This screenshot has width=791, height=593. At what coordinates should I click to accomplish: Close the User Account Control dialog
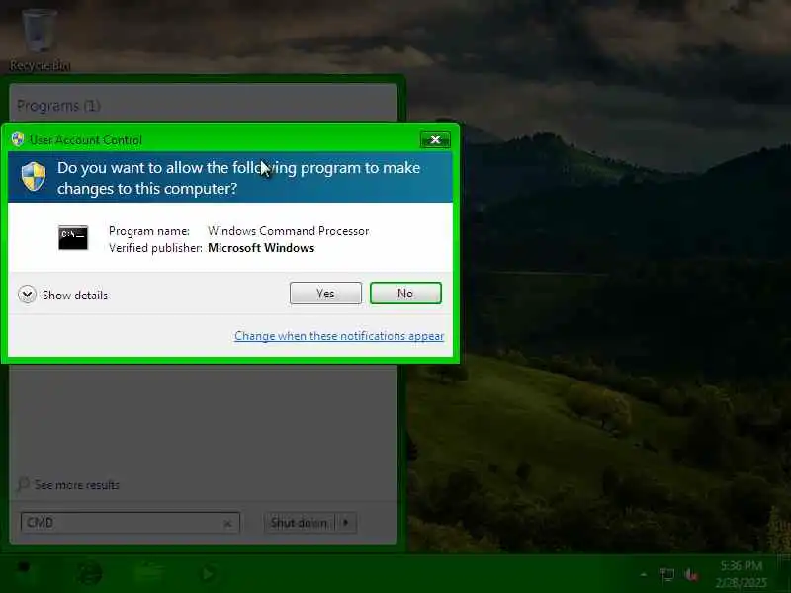pyautogui.click(x=435, y=139)
